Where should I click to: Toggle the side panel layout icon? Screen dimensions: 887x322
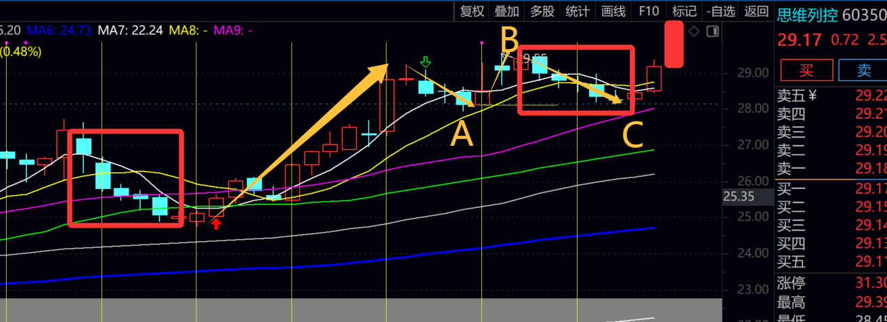[712, 31]
